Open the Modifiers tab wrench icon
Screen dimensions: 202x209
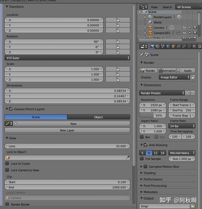coord(184,47)
